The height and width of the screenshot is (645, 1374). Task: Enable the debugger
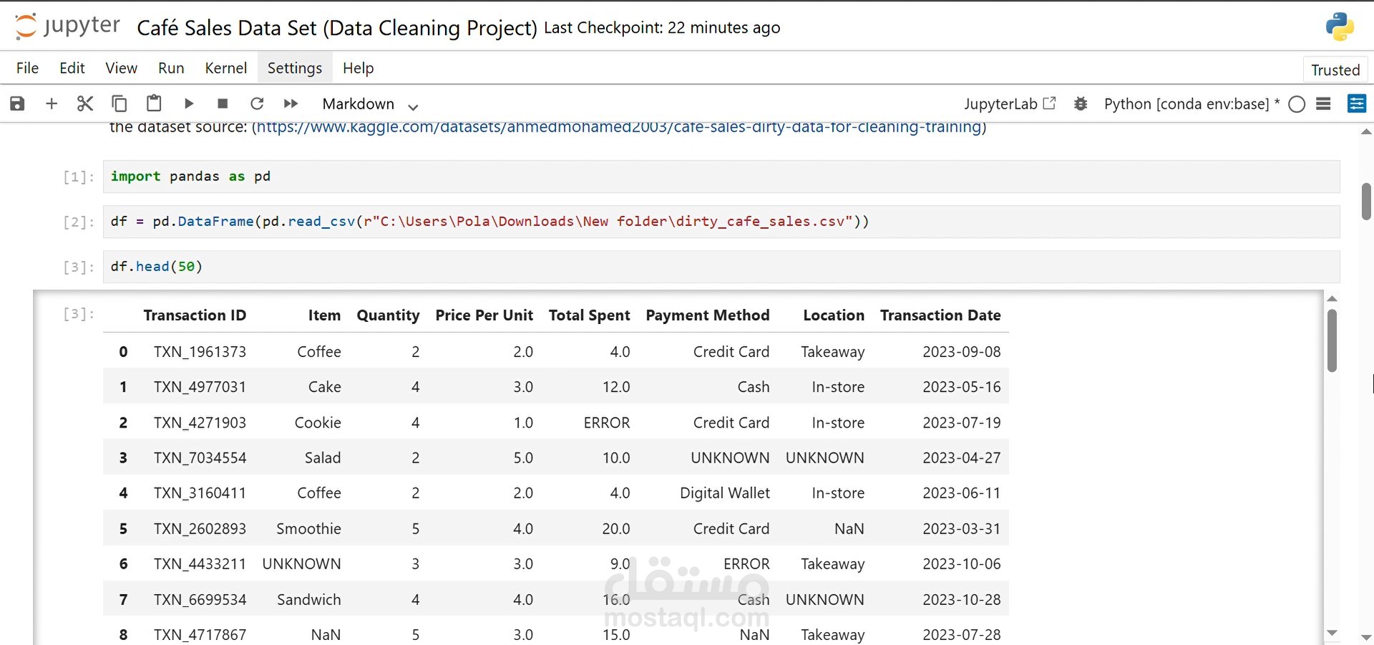click(1081, 104)
